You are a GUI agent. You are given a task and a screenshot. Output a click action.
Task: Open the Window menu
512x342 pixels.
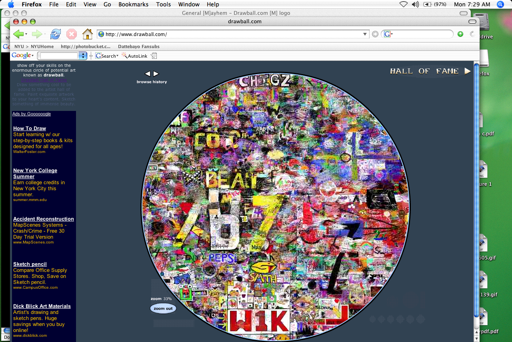(x=189, y=4)
